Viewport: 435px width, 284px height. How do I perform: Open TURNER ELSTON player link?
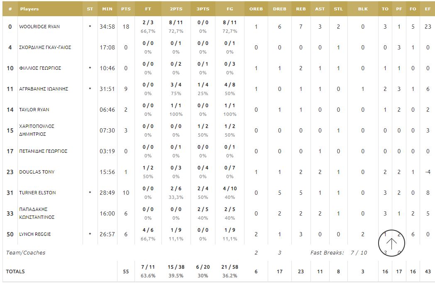(x=37, y=193)
